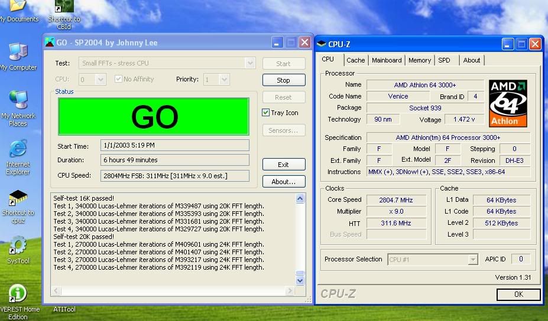The height and width of the screenshot is (321, 548).
Task: Click the Package value Socket 939
Action: coord(425,108)
